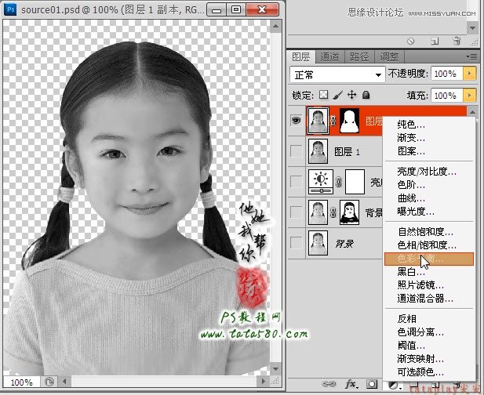
Task: Click fill value field 100%
Action: coord(446,96)
